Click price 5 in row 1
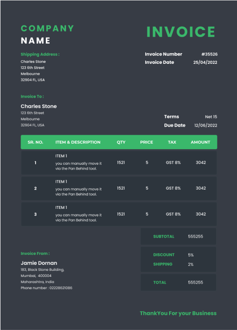The height and width of the screenshot is (330, 237). tap(147, 162)
